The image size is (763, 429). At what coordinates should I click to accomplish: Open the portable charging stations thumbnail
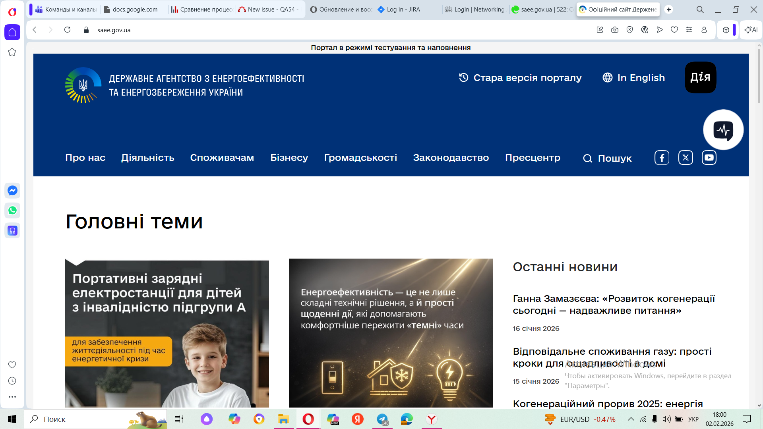point(167,334)
